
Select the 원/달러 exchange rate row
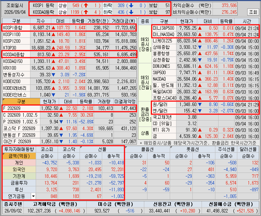(205, 105)
